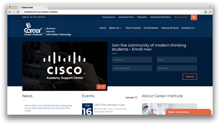Image resolution: width=220 pixels, height=125 pixels.
Task: Open the Study Abroad link
Action: click(181, 17)
